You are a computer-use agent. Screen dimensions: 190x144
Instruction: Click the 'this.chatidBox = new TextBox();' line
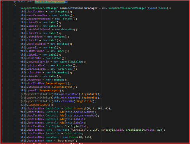coord(45,36)
